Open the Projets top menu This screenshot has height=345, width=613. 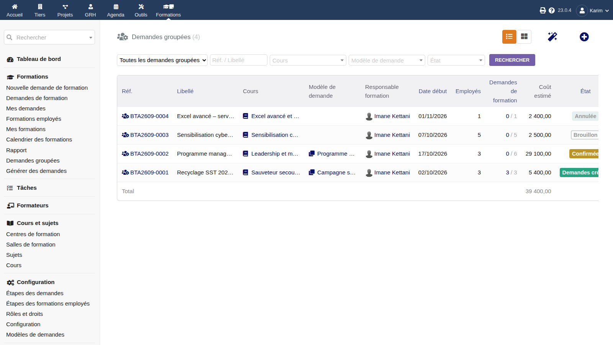click(x=65, y=10)
